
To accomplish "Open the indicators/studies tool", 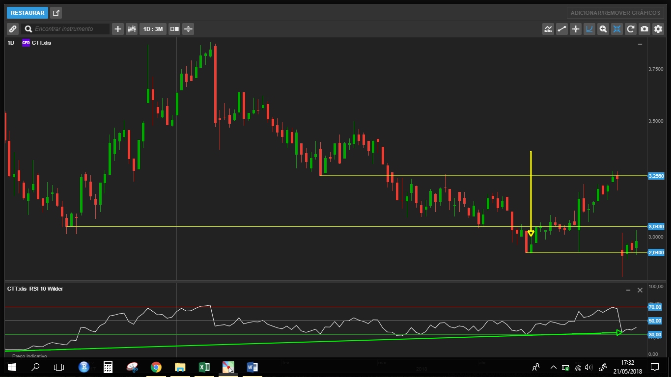I will coord(548,29).
